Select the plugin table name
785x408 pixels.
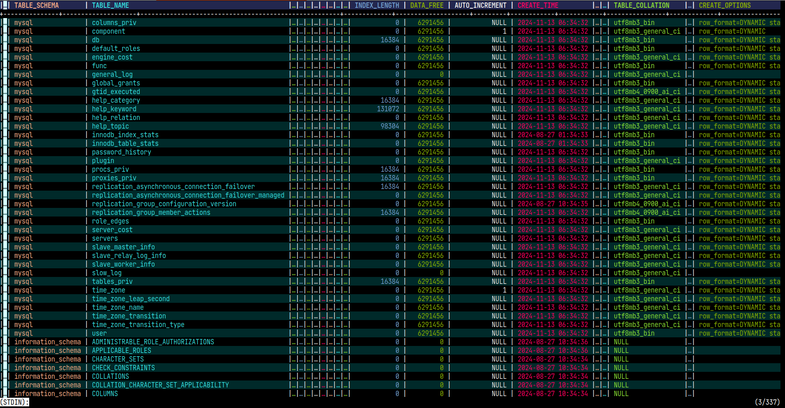click(103, 161)
